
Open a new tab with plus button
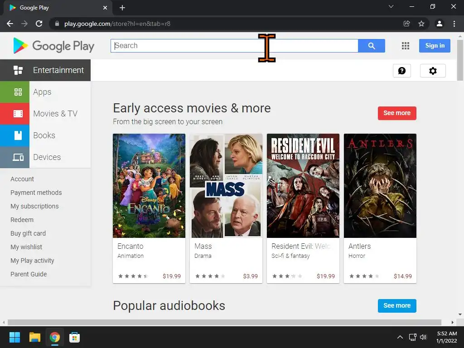click(x=122, y=8)
